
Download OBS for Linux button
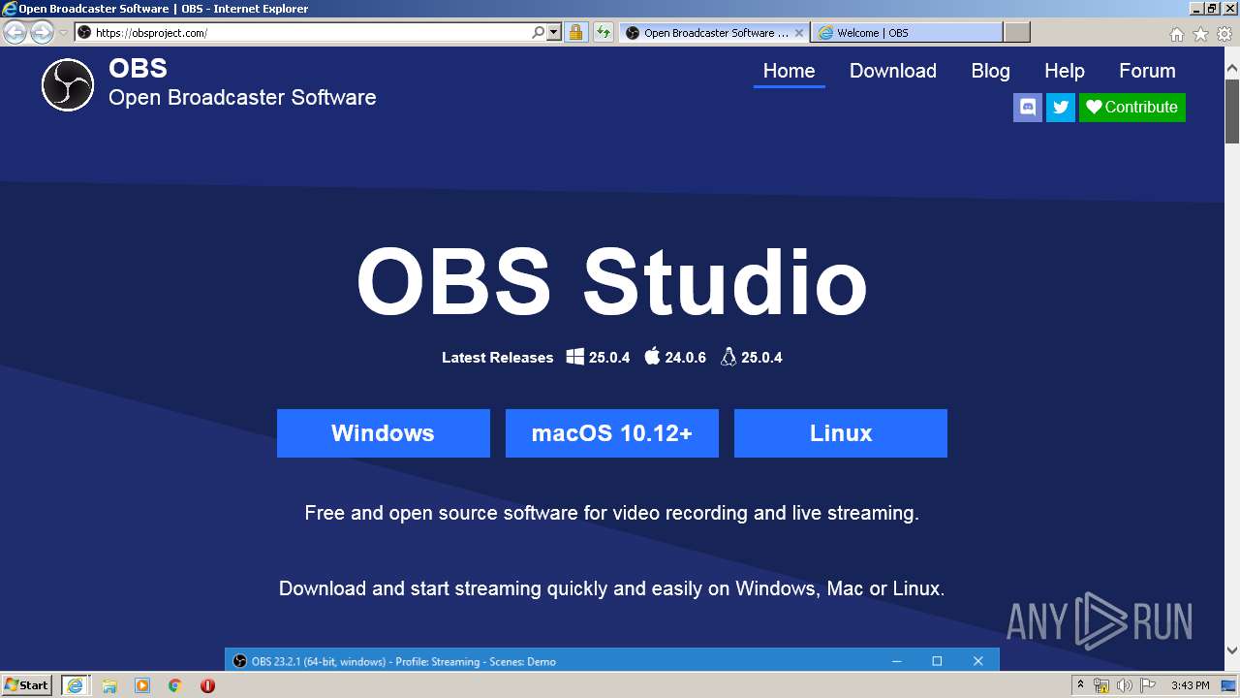point(840,433)
